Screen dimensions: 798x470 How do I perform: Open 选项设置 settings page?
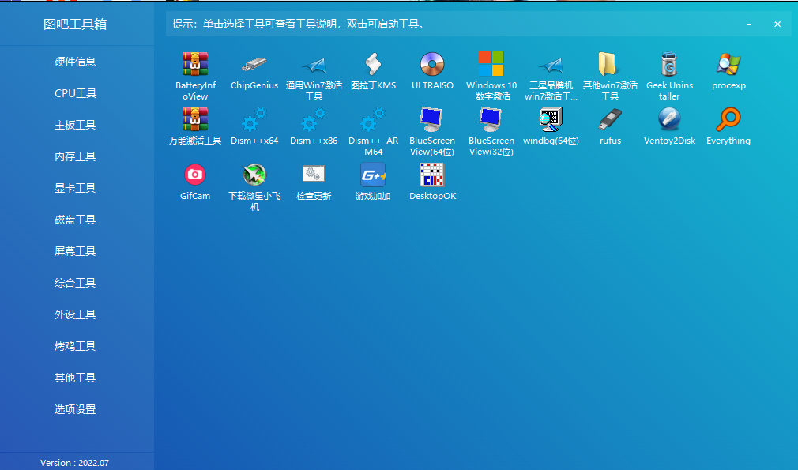click(75, 409)
